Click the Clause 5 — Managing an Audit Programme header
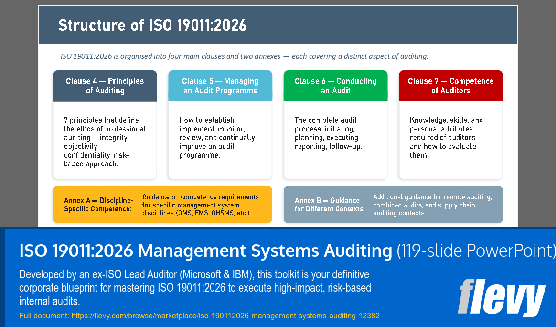 click(220, 86)
